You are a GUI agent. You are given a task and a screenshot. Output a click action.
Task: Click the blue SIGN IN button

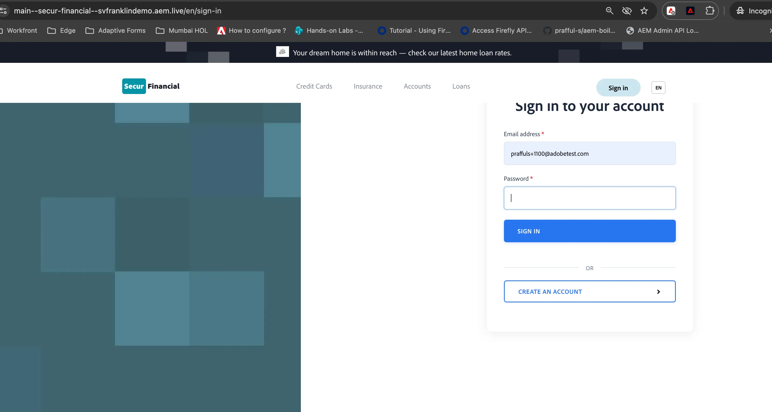(590, 231)
